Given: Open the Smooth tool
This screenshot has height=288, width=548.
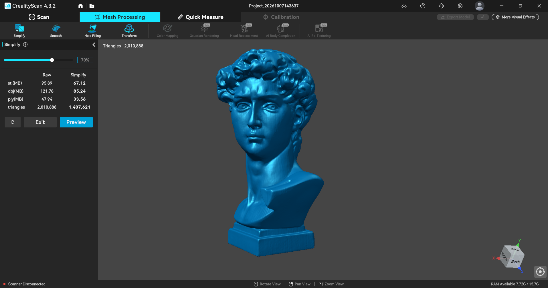Looking at the screenshot, I should click(x=56, y=31).
